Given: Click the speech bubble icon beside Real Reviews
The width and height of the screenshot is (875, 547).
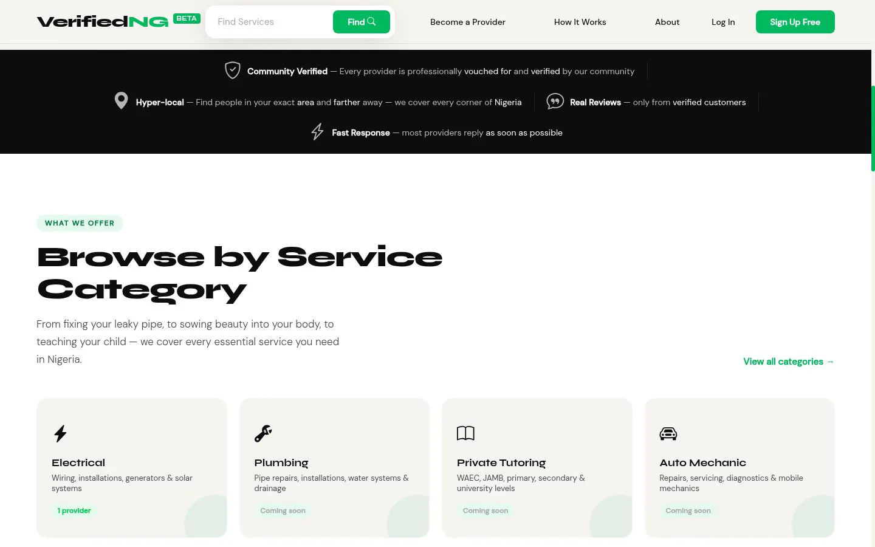Looking at the screenshot, I should (555, 101).
